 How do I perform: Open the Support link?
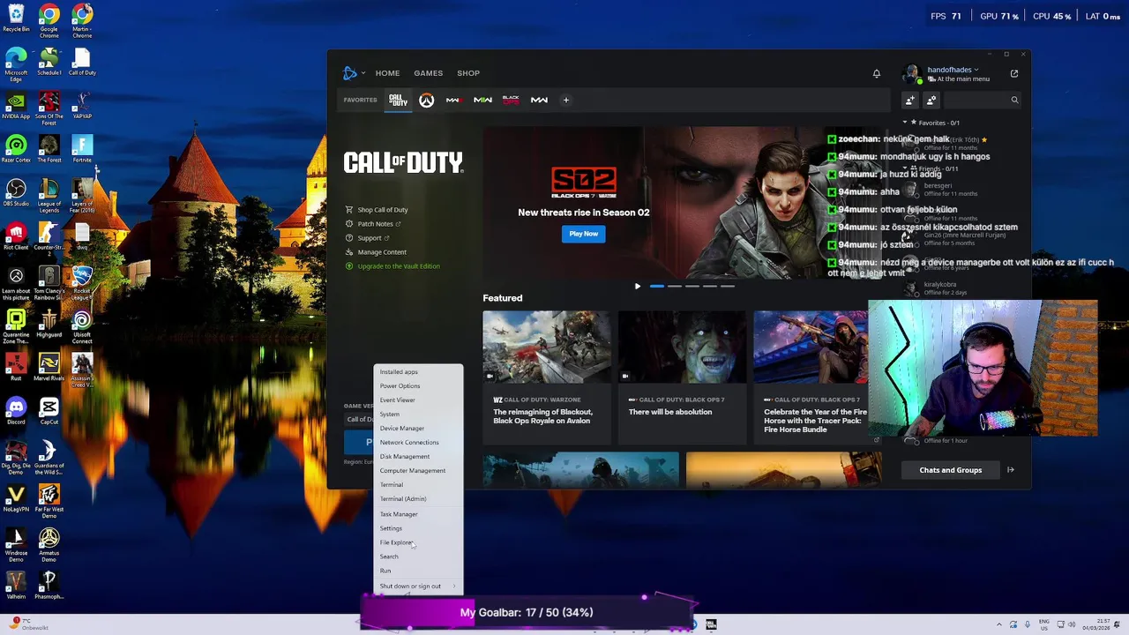coord(368,238)
